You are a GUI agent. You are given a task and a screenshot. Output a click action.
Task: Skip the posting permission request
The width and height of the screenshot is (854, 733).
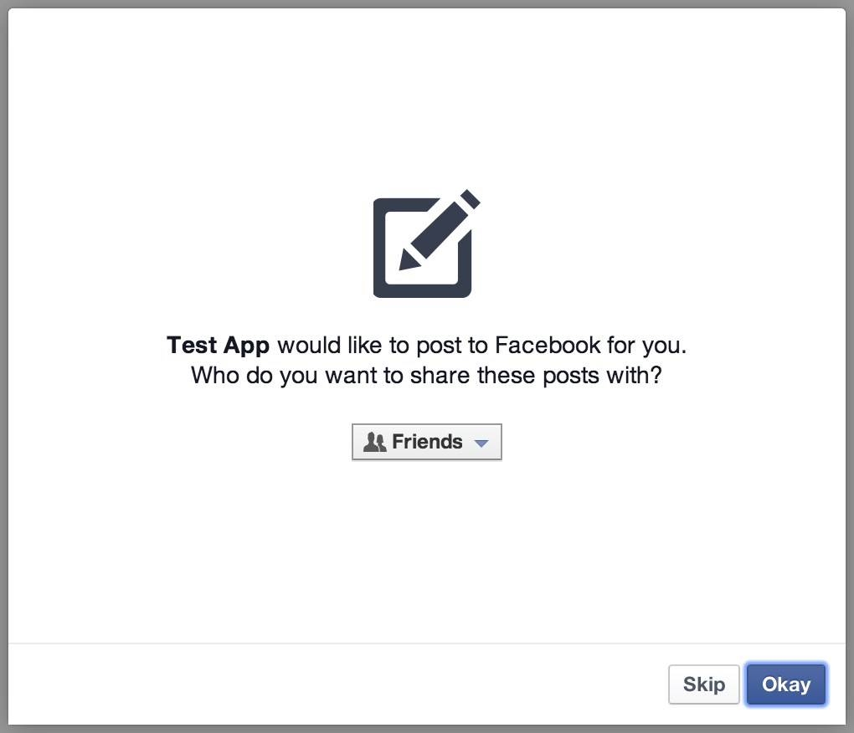(x=703, y=684)
